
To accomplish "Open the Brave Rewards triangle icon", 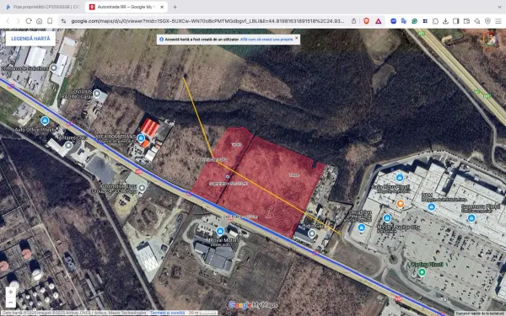I will pos(378,21).
